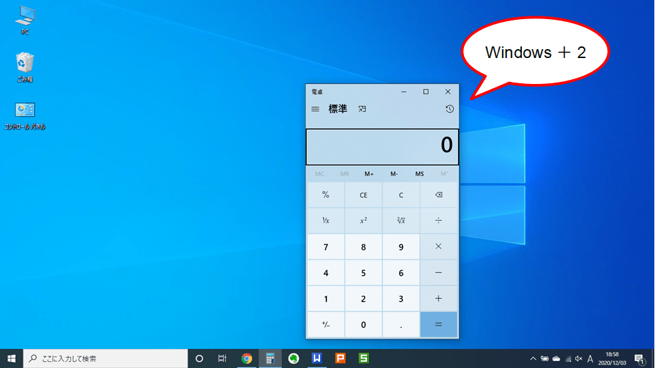Open the calculator hamburger navigation menu
The width and height of the screenshot is (655, 368).
[x=315, y=109]
